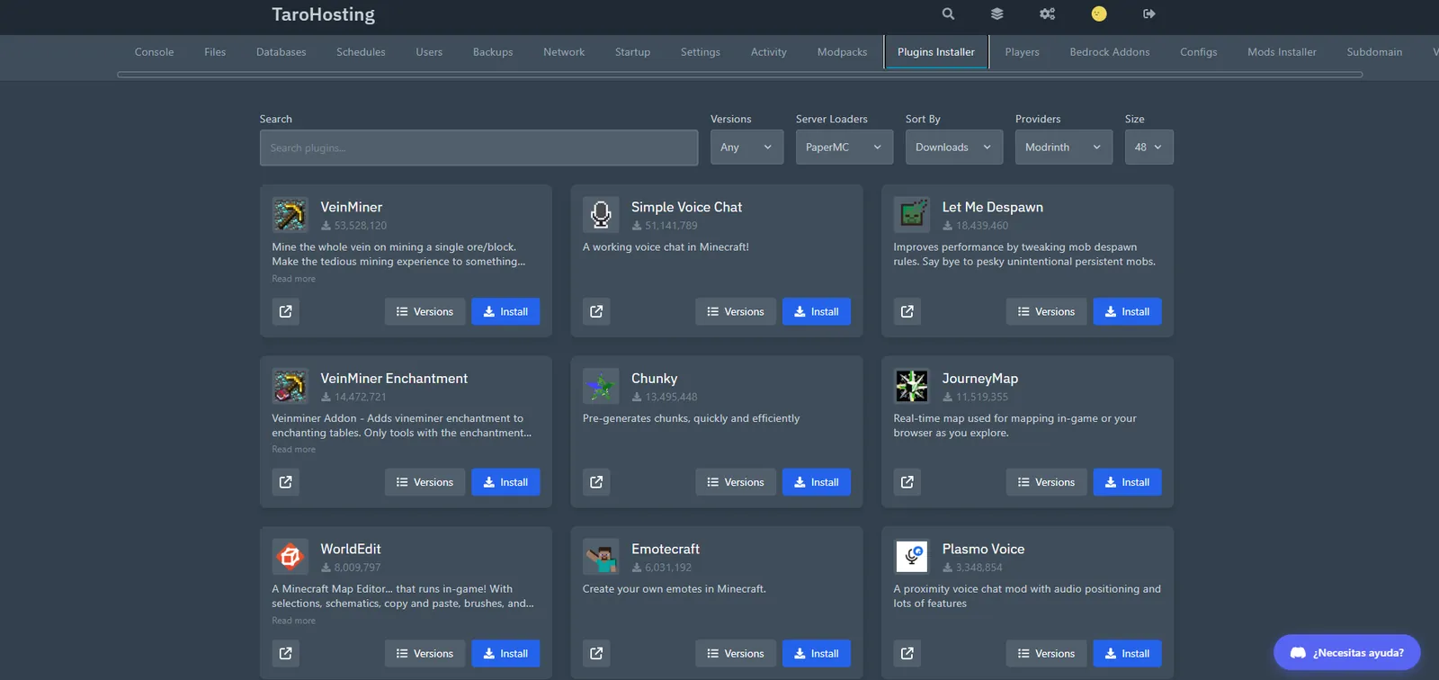
Task: Open the Databases tab
Action: point(281,52)
